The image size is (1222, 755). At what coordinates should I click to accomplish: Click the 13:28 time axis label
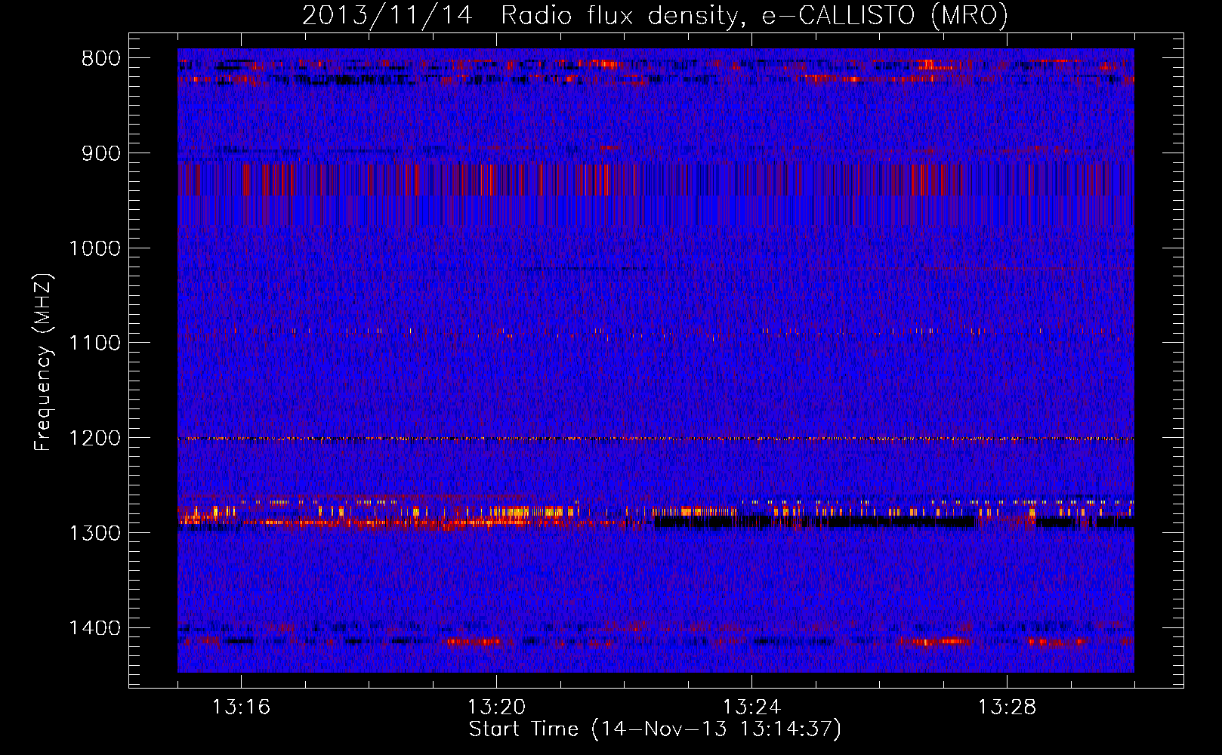(1007, 707)
